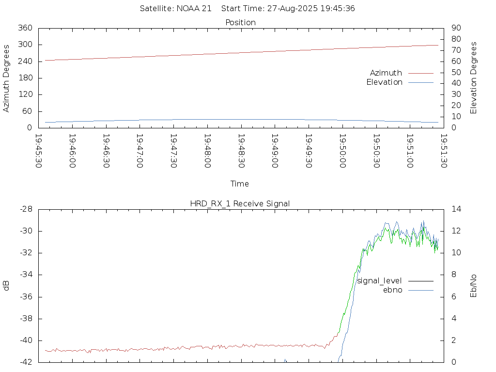The image size is (496, 372).
Task: Click the 10 tick on the Eb/No axis
Action: click(x=456, y=253)
